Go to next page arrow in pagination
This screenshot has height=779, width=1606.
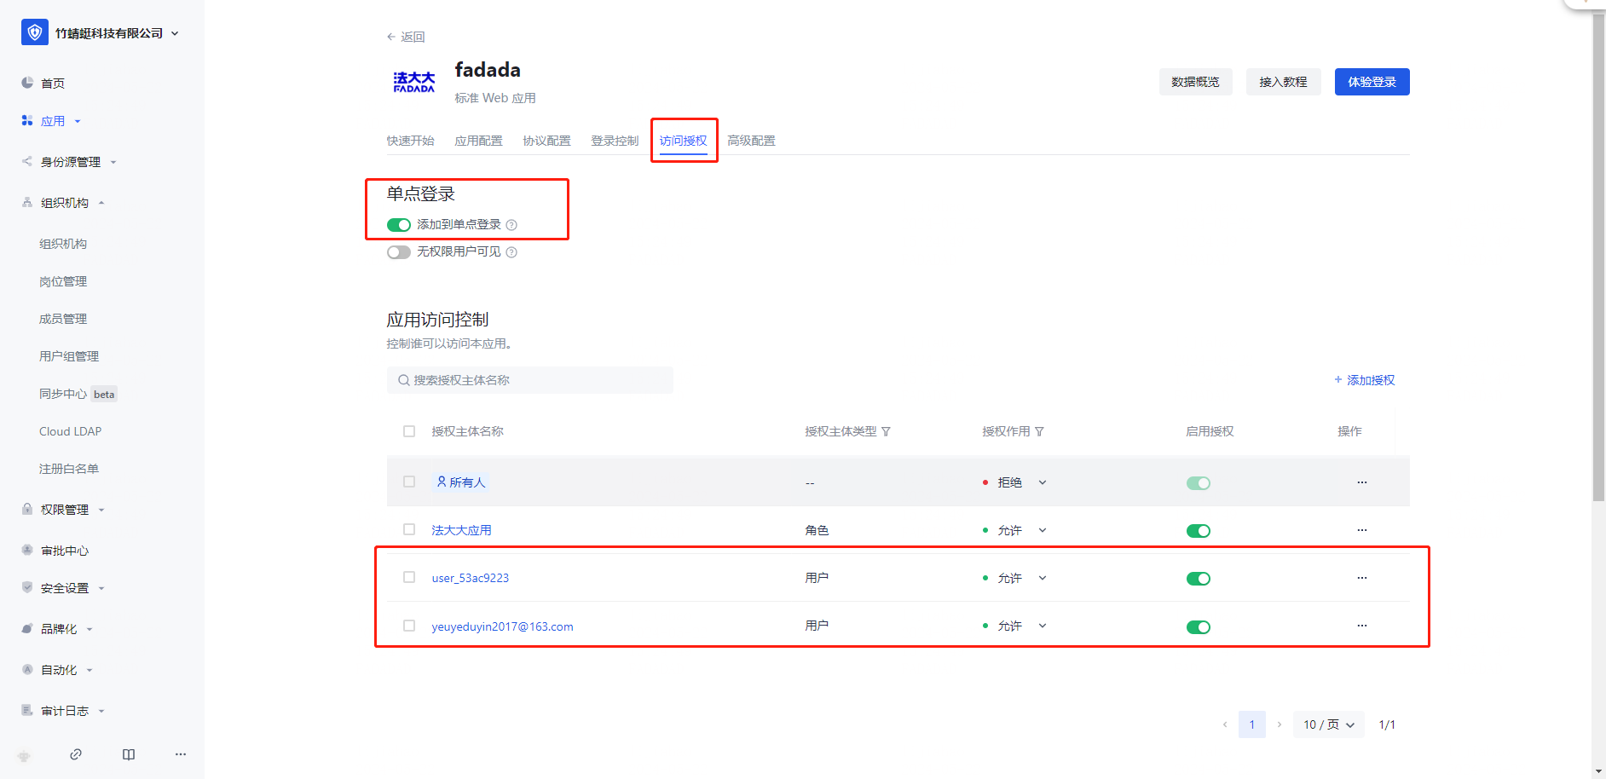click(x=1280, y=724)
